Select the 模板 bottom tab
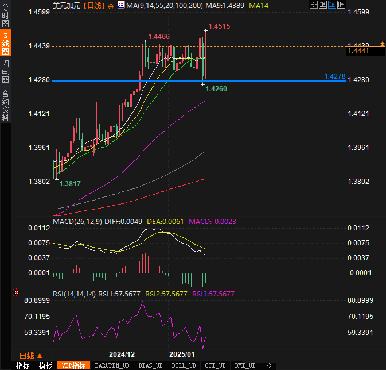Viewport: 386px width, 370px height. 46,365
